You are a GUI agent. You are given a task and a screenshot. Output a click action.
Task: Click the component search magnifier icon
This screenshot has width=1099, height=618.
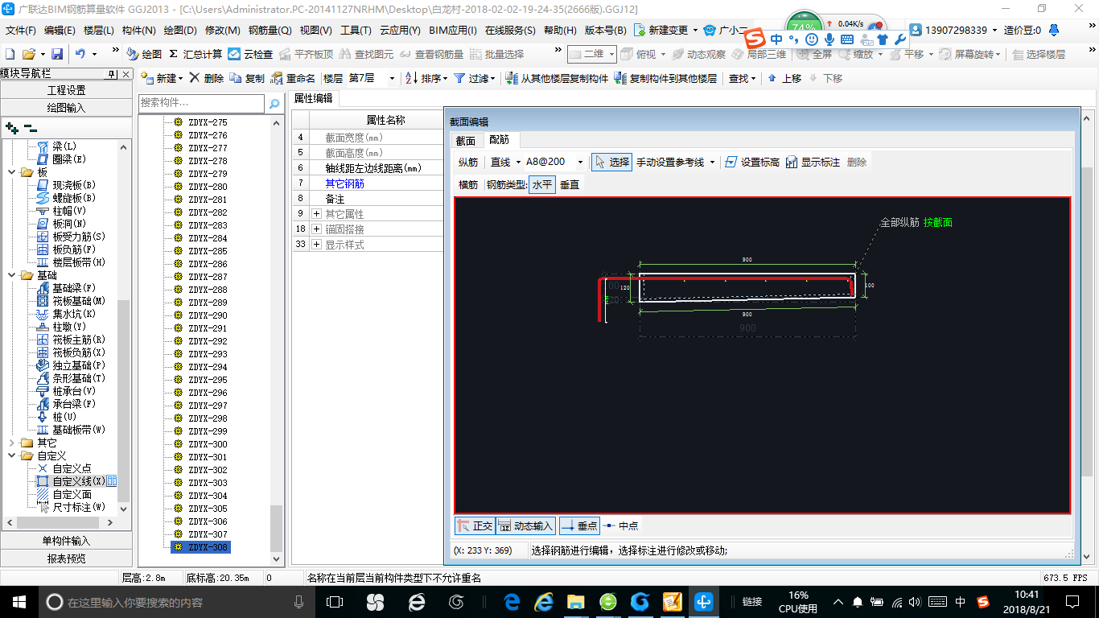coord(274,103)
